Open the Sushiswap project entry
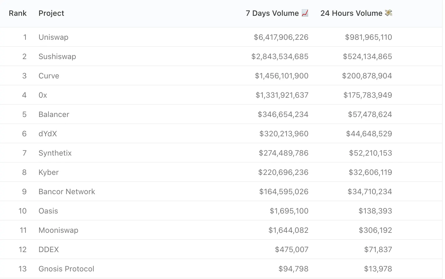The width and height of the screenshot is (445, 279). [x=57, y=56]
